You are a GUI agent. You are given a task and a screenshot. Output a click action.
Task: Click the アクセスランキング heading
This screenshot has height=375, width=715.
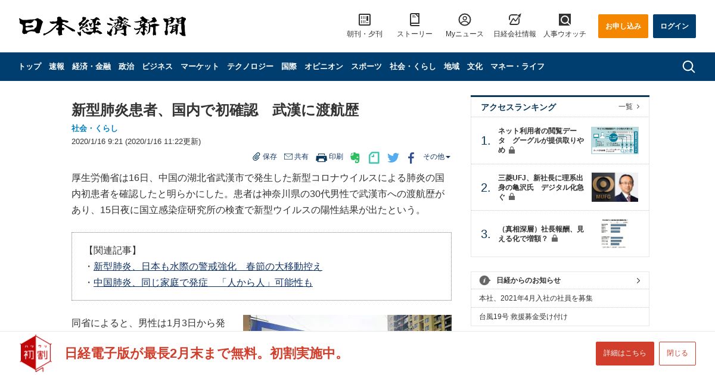point(518,107)
